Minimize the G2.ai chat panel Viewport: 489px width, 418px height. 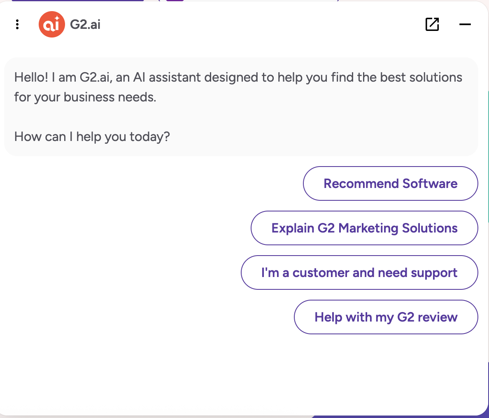pyautogui.click(x=465, y=24)
